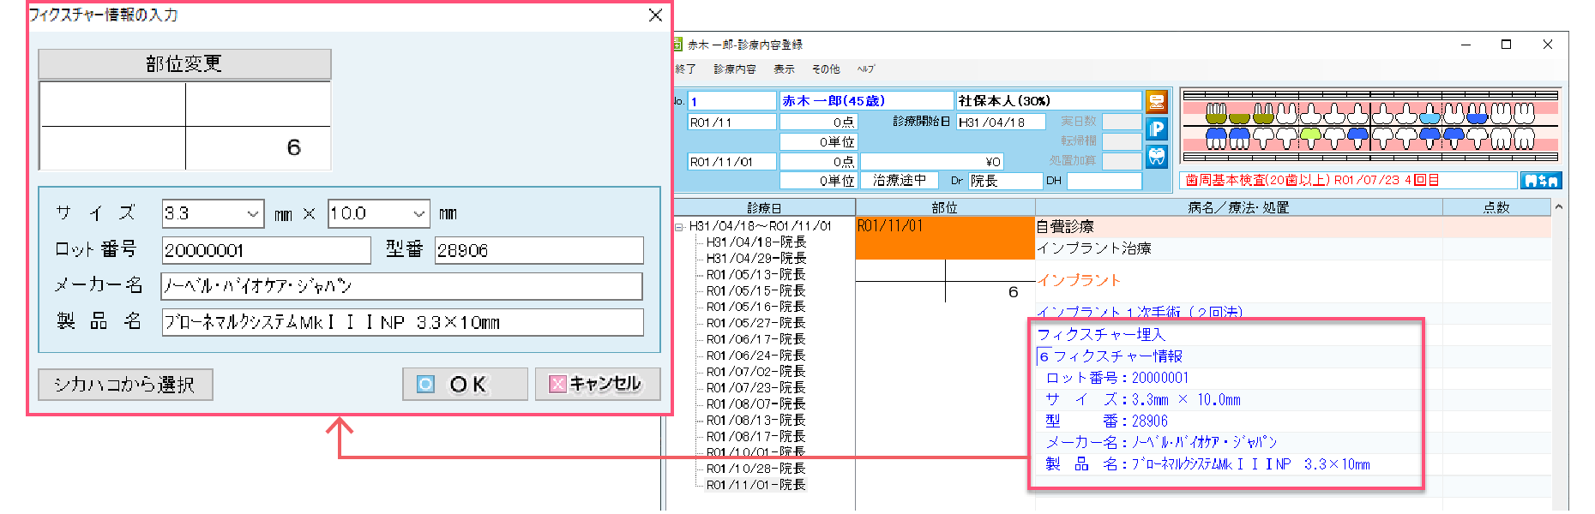Click the 部位変更 button
The width and height of the screenshot is (1595, 514).
(184, 64)
